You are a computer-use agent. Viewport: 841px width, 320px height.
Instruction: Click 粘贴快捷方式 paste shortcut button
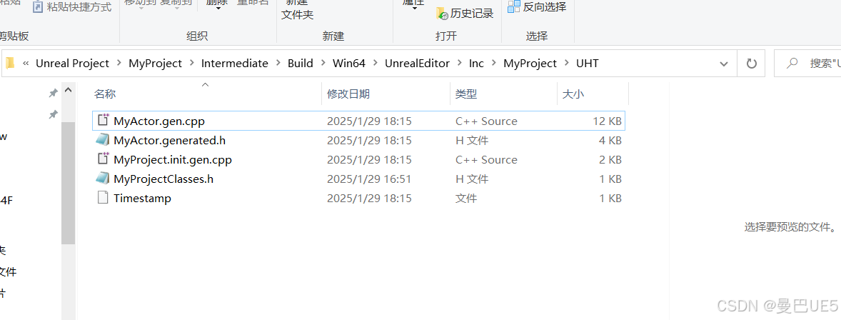coord(72,7)
